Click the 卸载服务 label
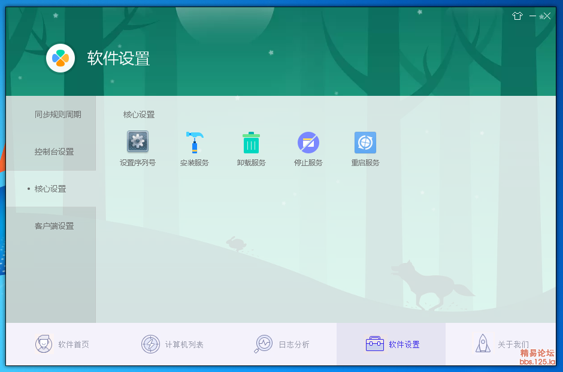The height and width of the screenshot is (372, 563). pos(252,163)
